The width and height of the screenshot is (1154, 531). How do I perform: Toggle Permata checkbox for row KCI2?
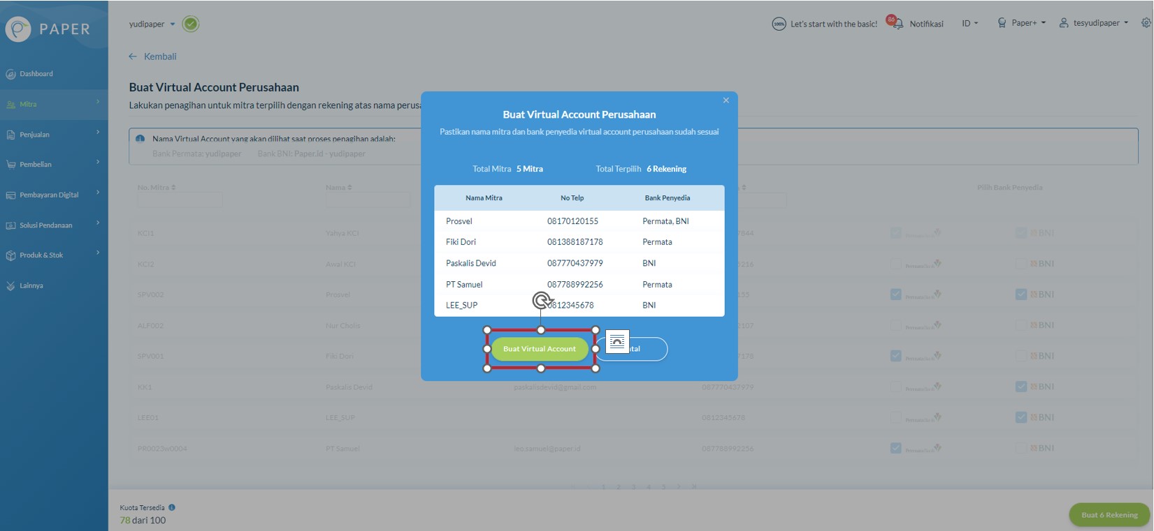click(896, 264)
